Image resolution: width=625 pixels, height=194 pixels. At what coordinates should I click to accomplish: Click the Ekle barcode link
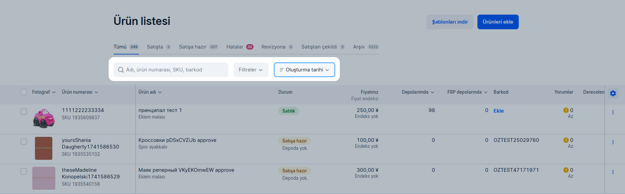coord(498,111)
